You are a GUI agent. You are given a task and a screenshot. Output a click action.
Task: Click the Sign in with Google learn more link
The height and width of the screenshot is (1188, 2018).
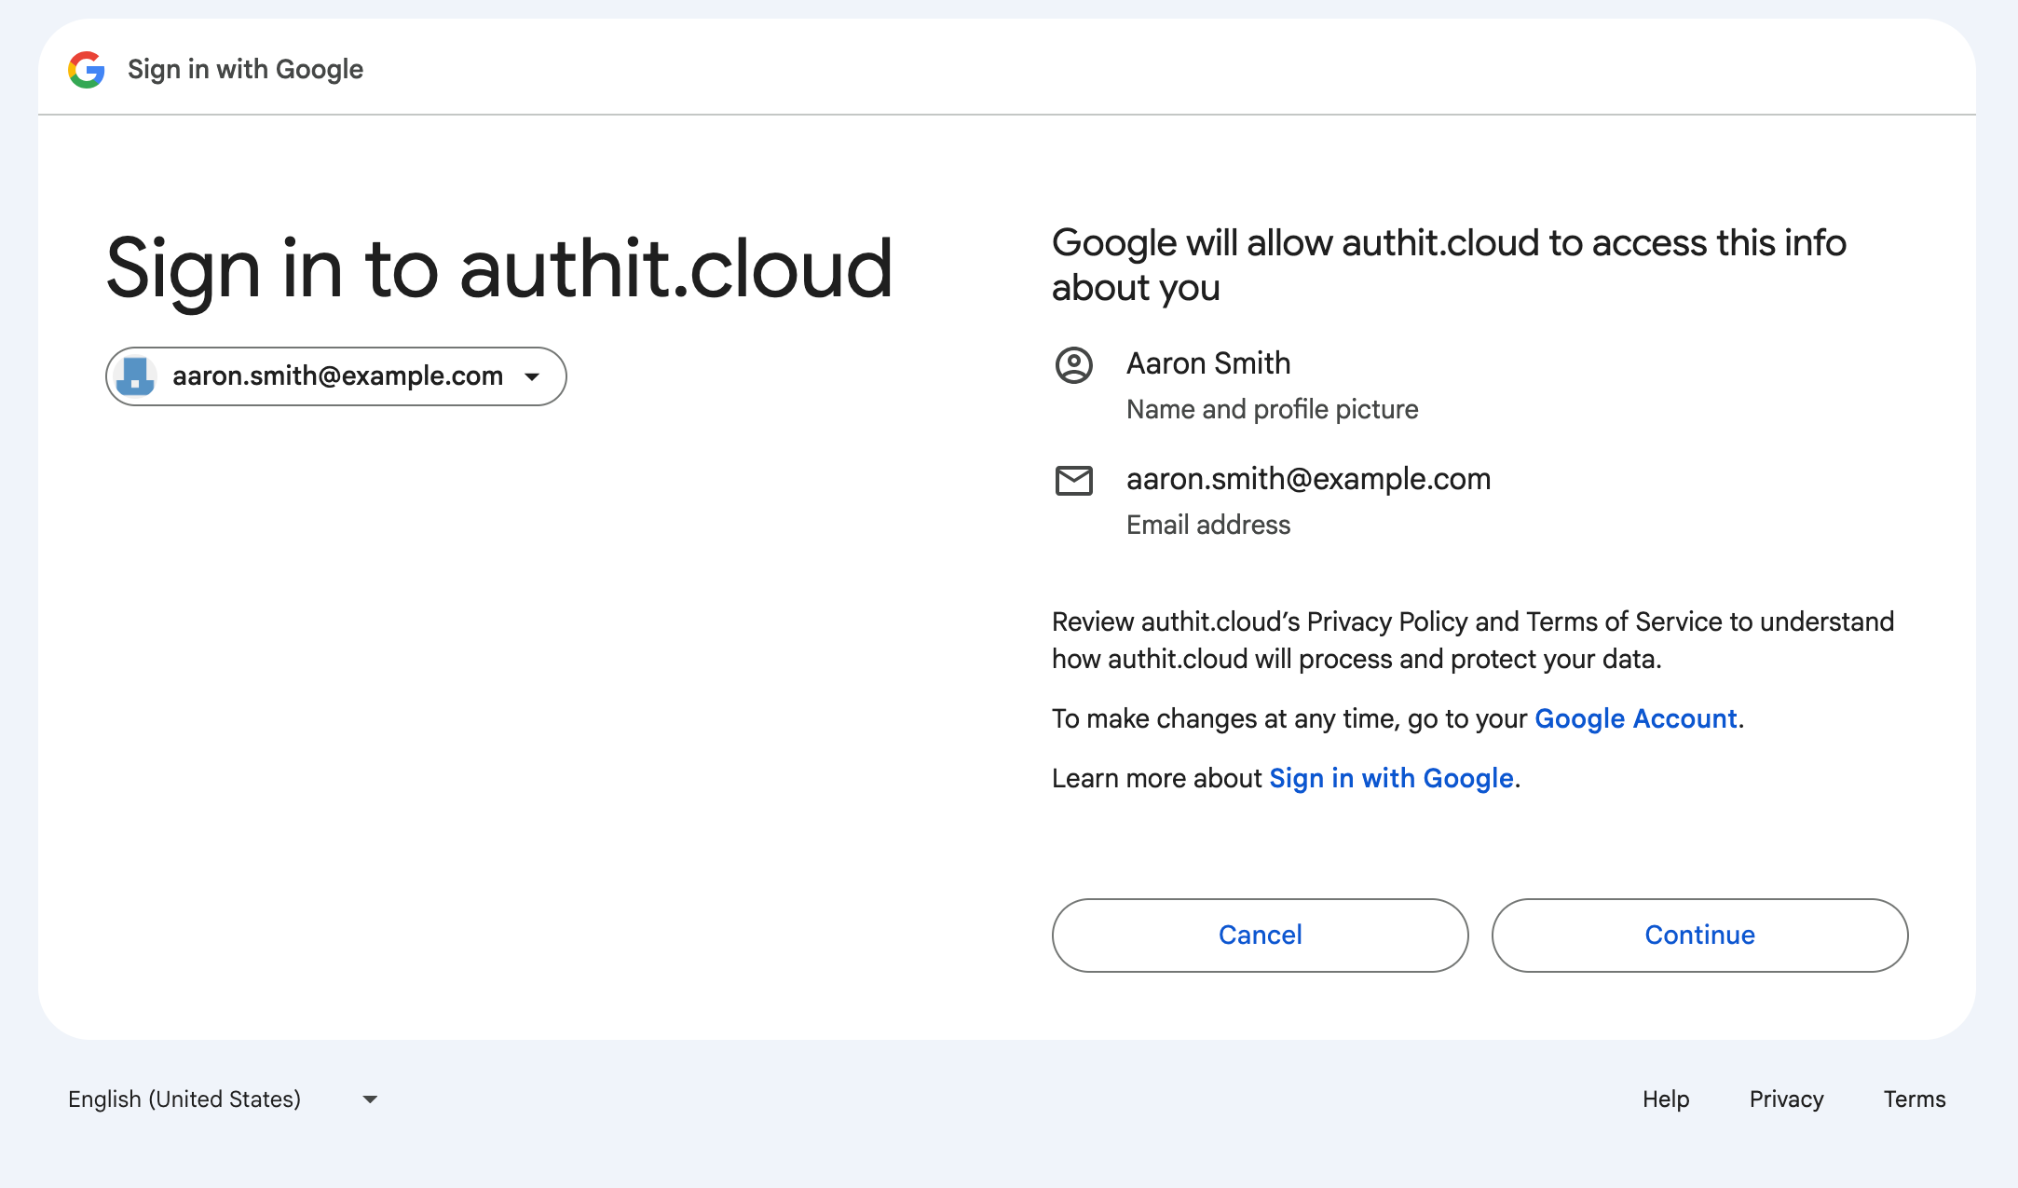point(1391,777)
